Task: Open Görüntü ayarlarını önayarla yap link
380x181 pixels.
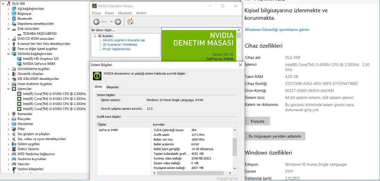Action: (124, 40)
